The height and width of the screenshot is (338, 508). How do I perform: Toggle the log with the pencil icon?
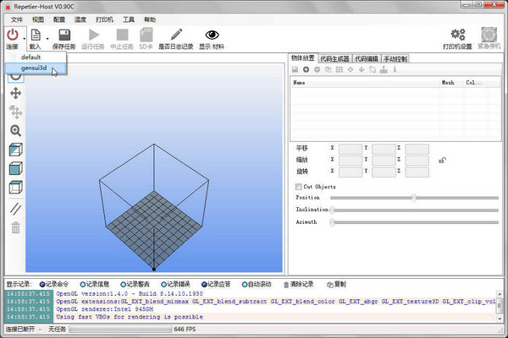(x=175, y=35)
